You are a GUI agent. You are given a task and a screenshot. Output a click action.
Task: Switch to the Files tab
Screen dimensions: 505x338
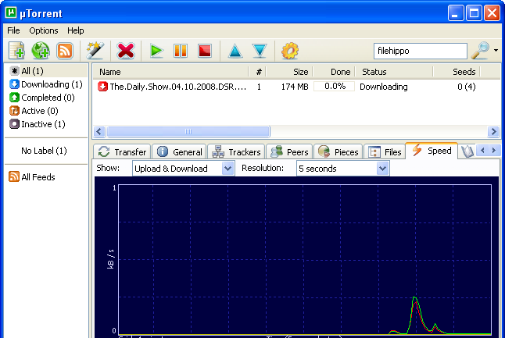pos(385,151)
